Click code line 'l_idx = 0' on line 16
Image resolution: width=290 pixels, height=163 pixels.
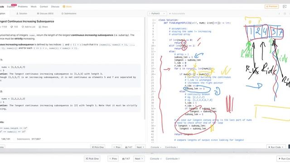tap(180, 63)
